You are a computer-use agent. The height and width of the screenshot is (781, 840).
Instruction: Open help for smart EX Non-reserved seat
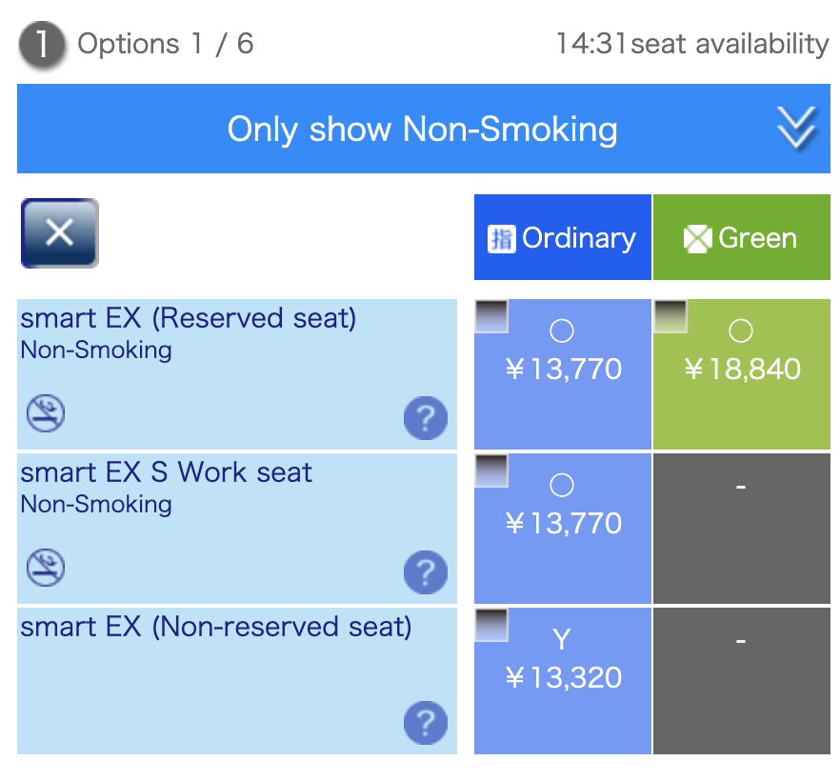(425, 723)
